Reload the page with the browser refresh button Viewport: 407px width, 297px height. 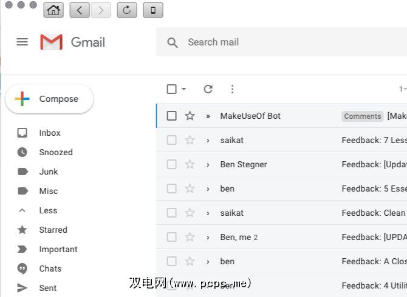tap(126, 10)
